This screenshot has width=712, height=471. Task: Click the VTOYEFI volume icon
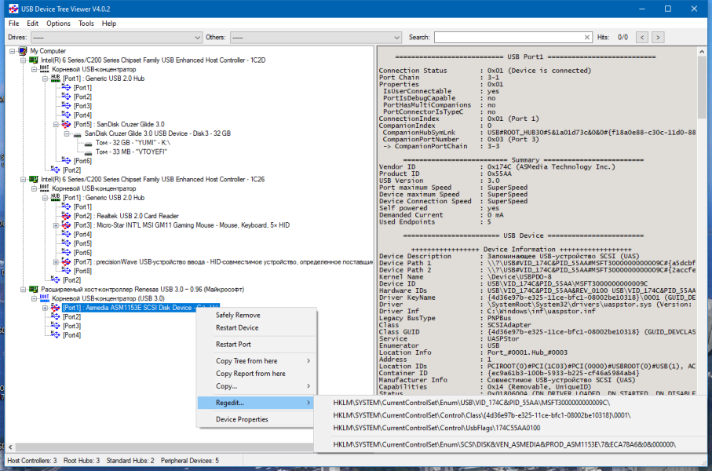click(88, 152)
